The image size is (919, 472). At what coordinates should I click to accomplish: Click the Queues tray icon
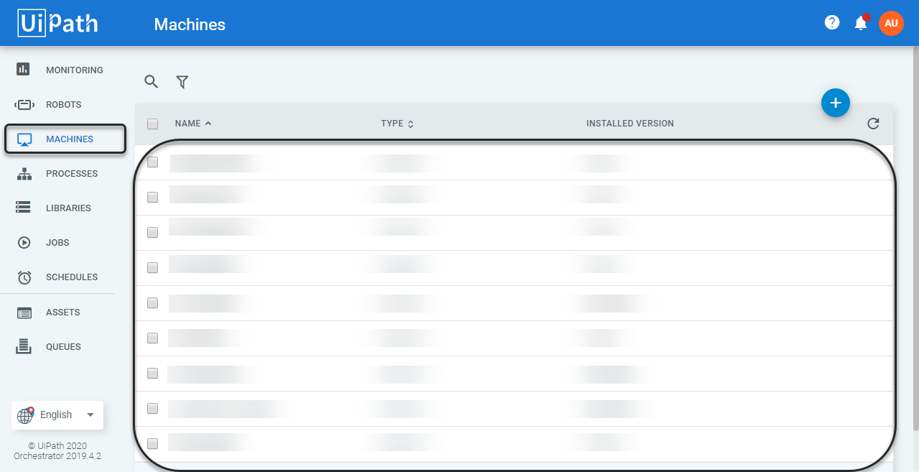pyautogui.click(x=24, y=346)
